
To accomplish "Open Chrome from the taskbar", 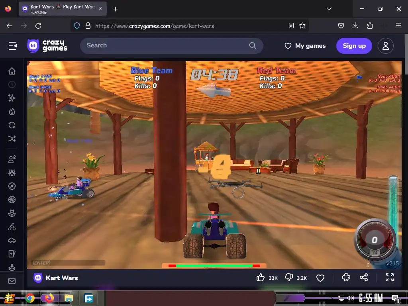I will [30, 298].
